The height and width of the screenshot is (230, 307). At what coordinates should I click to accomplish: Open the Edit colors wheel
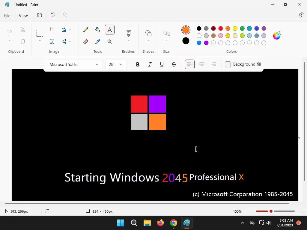click(277, 36)
